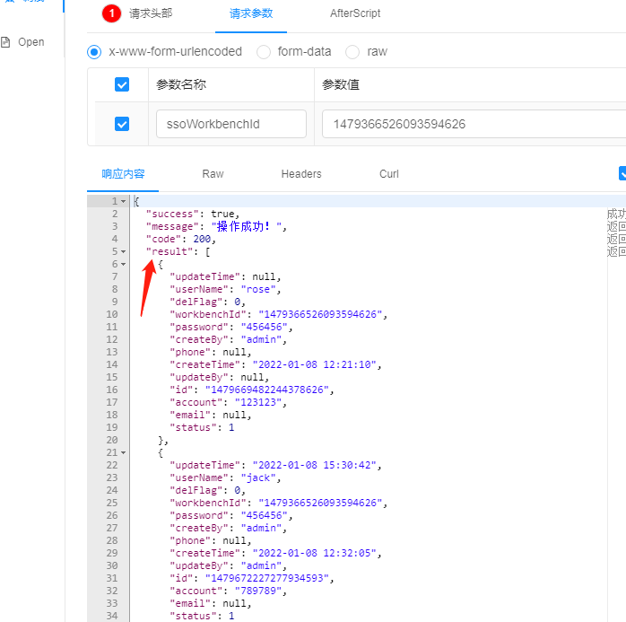
Task: Open the Curl tab
Action: coord(389,174)
